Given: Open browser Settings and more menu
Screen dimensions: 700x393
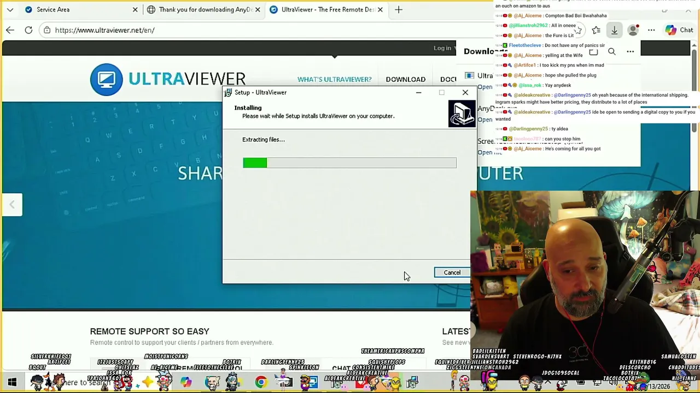Looking at the screenshot, I should [x=651, y=30].
